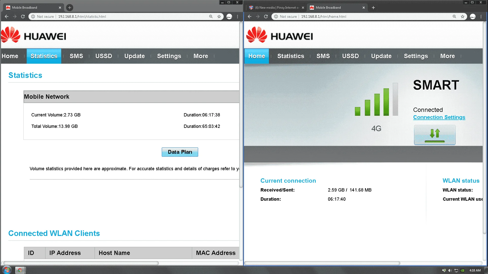The image size is (488, 274).
Task: Click left window address bar URL
Action: click(82, 16)
